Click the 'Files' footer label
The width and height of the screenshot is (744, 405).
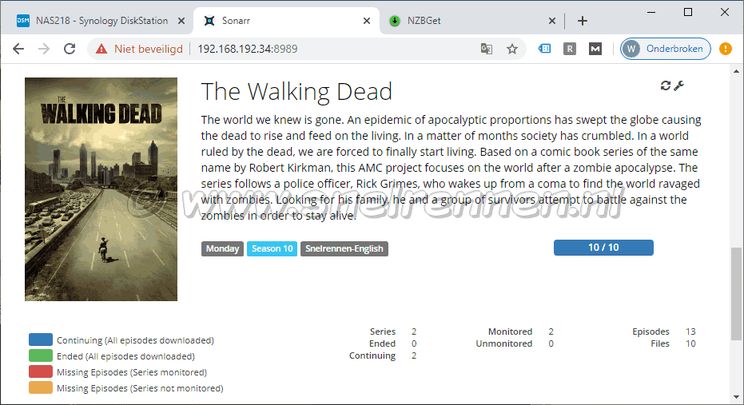[x=659, y=343]
